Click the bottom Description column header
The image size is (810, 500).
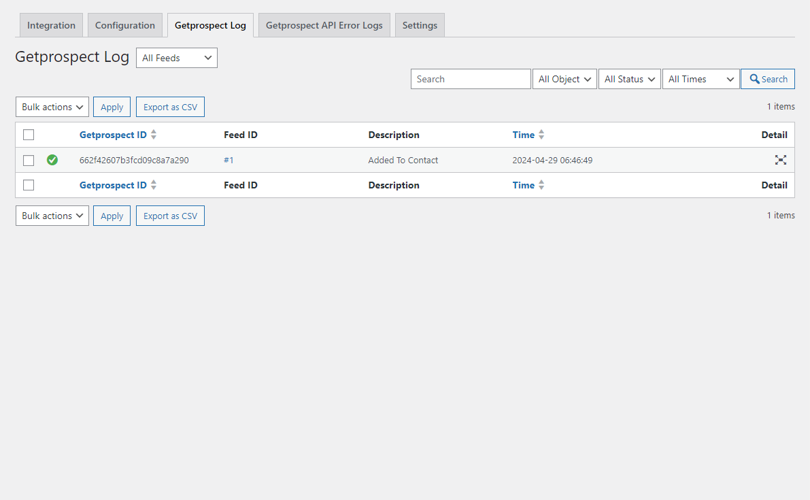(394, 185)
